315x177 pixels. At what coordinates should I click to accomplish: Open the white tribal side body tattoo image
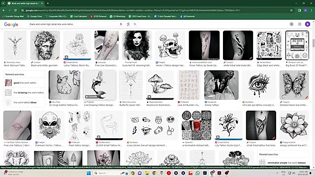[x=238, y=45]
